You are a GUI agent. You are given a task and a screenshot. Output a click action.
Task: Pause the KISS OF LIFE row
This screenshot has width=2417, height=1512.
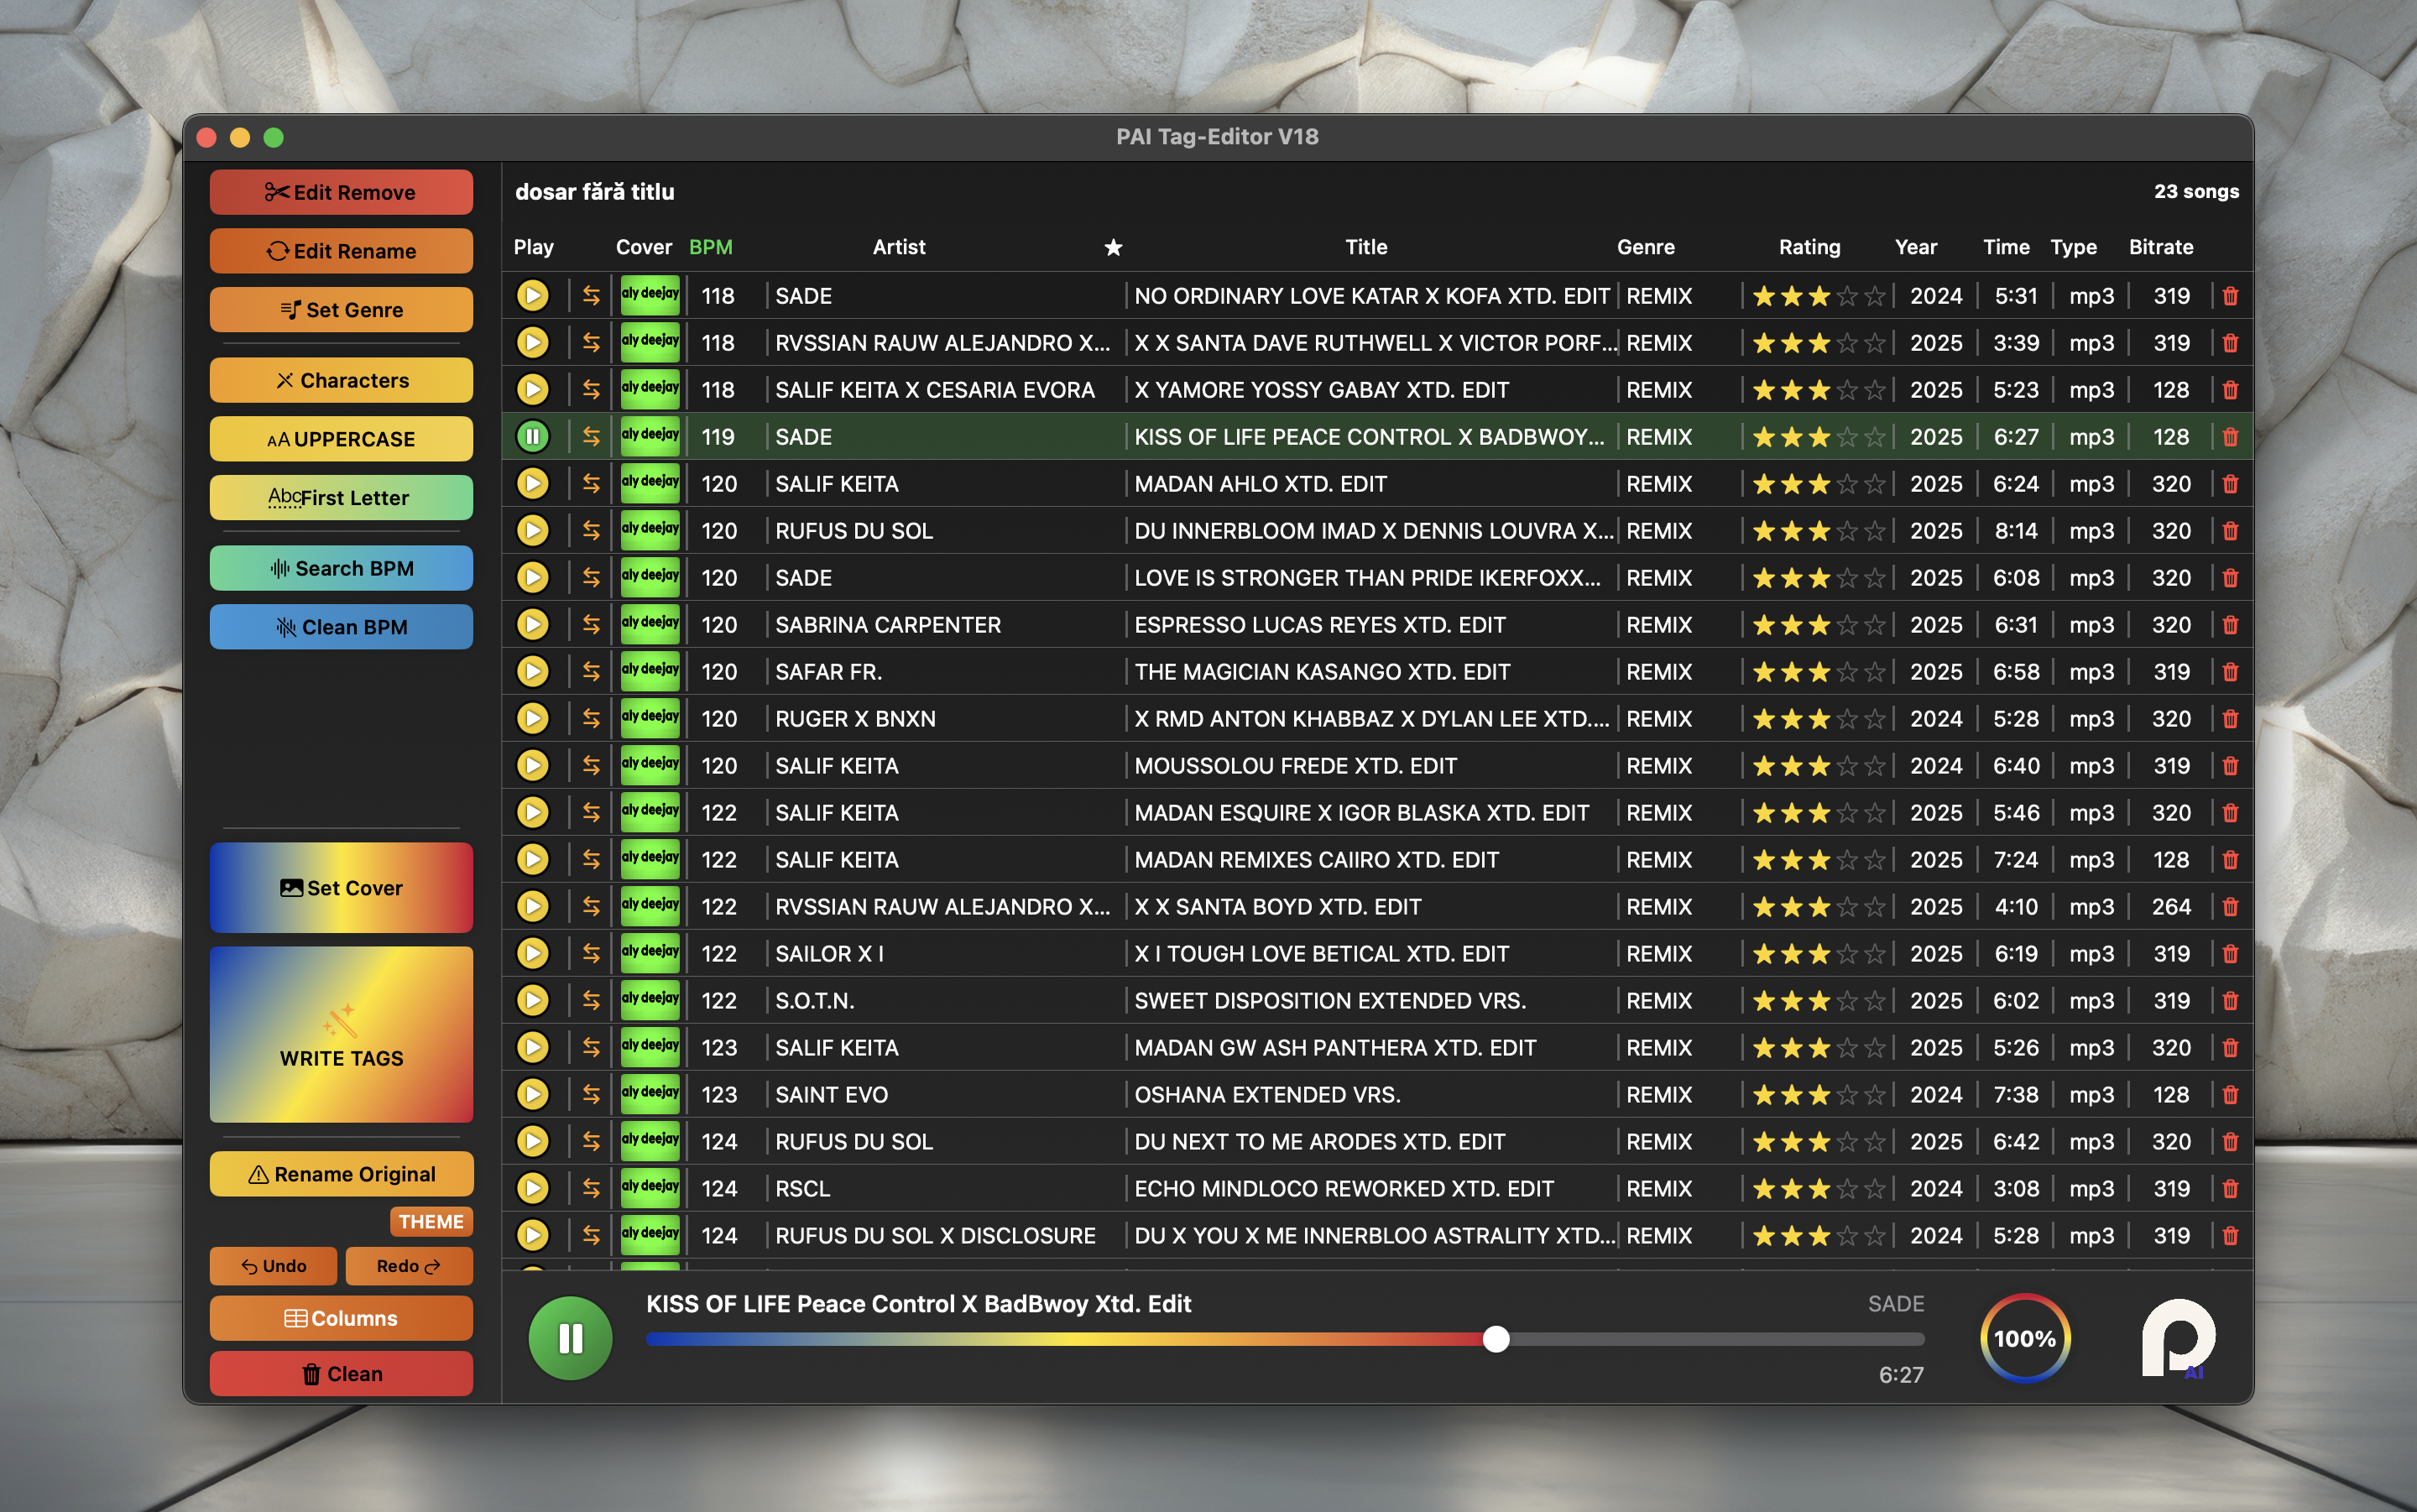532,436
